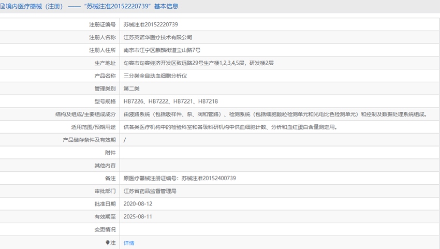Screen dimensions: 440x249
Task: Click the slash value in 产品储存条件及有效期 row
Action: [x=125, y=140]
